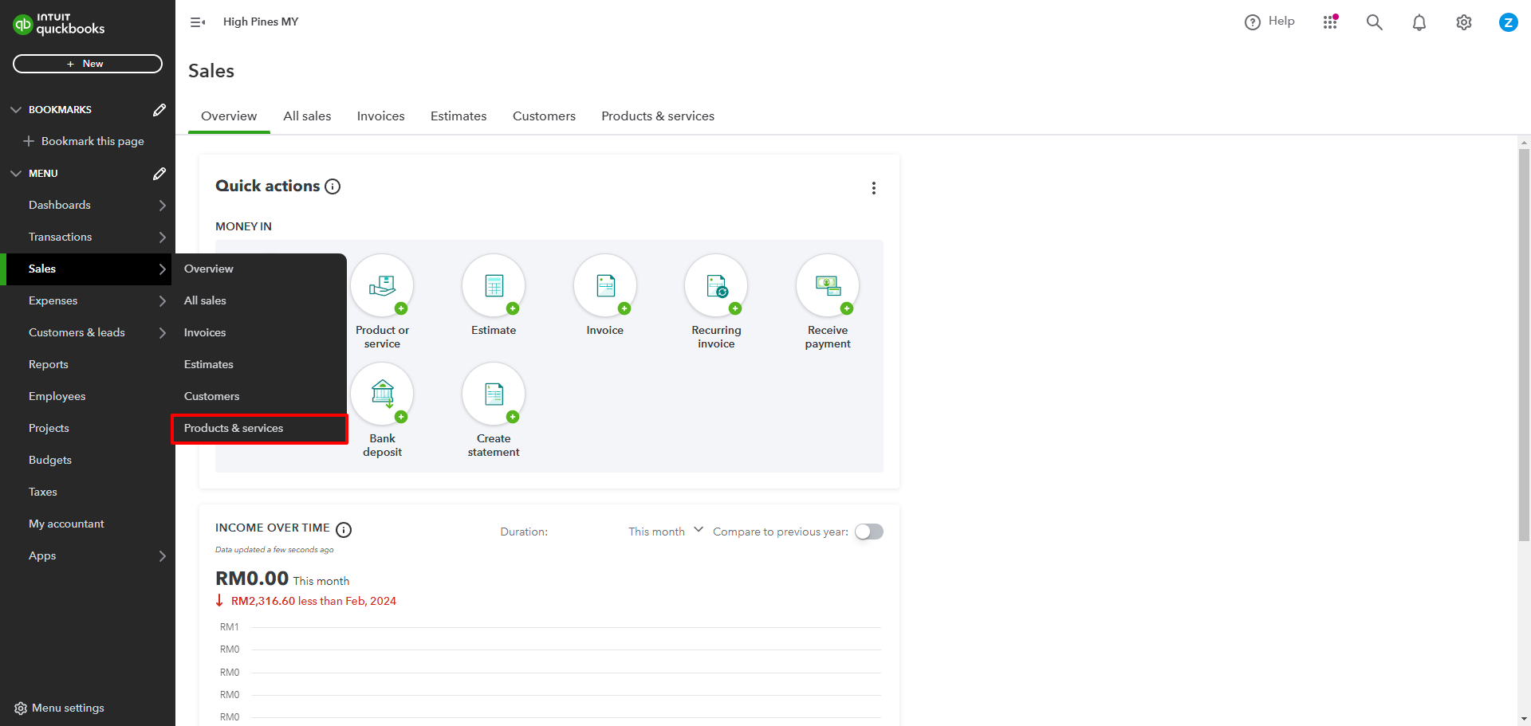This screenshot has width=1531, height=726.
Task: Click the search magnifier icon
Action: [x=1375, y=22]
